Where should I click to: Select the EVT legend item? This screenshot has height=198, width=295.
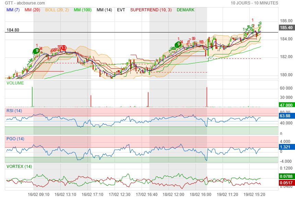(x=121, y=10)
